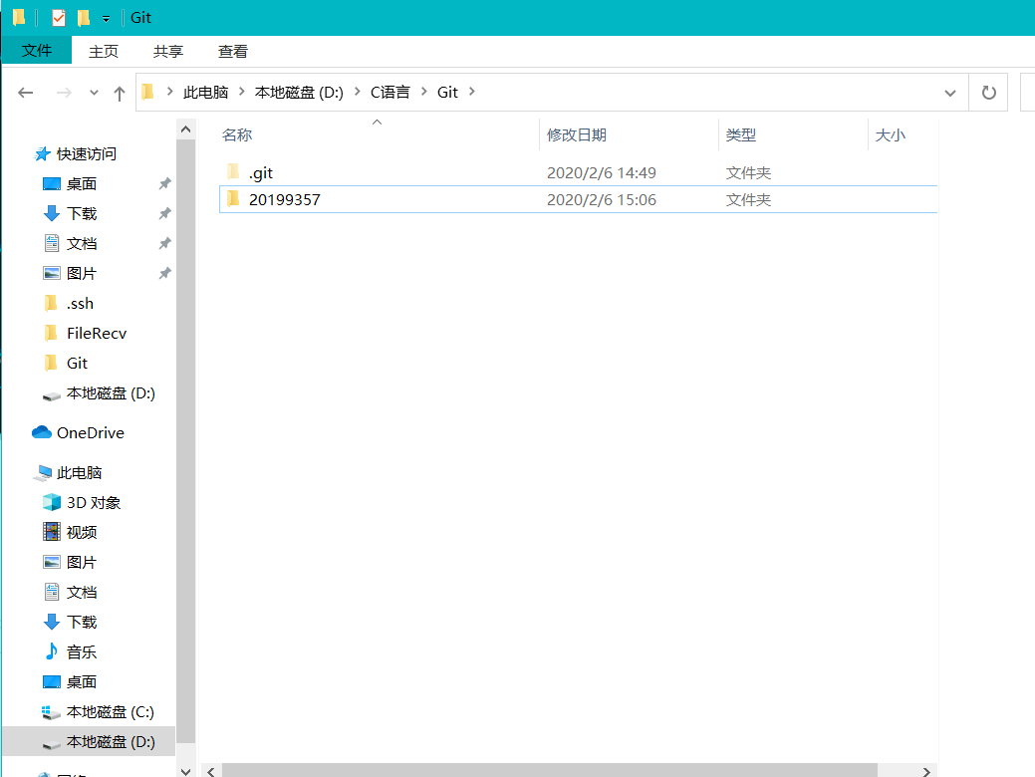
Task: Sort by 修改日期 column header
Action: [x=576, y=135]
